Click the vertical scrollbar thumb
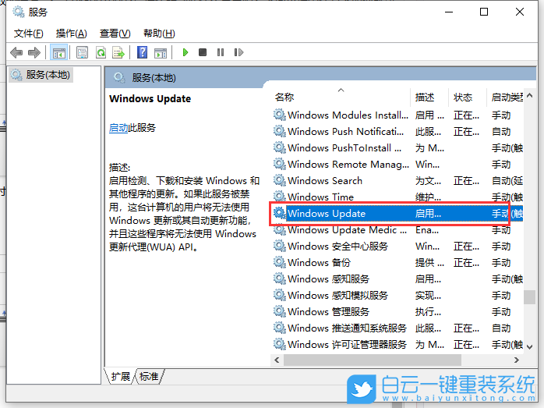This screenshot has width=544, height=408. point(529,297)
